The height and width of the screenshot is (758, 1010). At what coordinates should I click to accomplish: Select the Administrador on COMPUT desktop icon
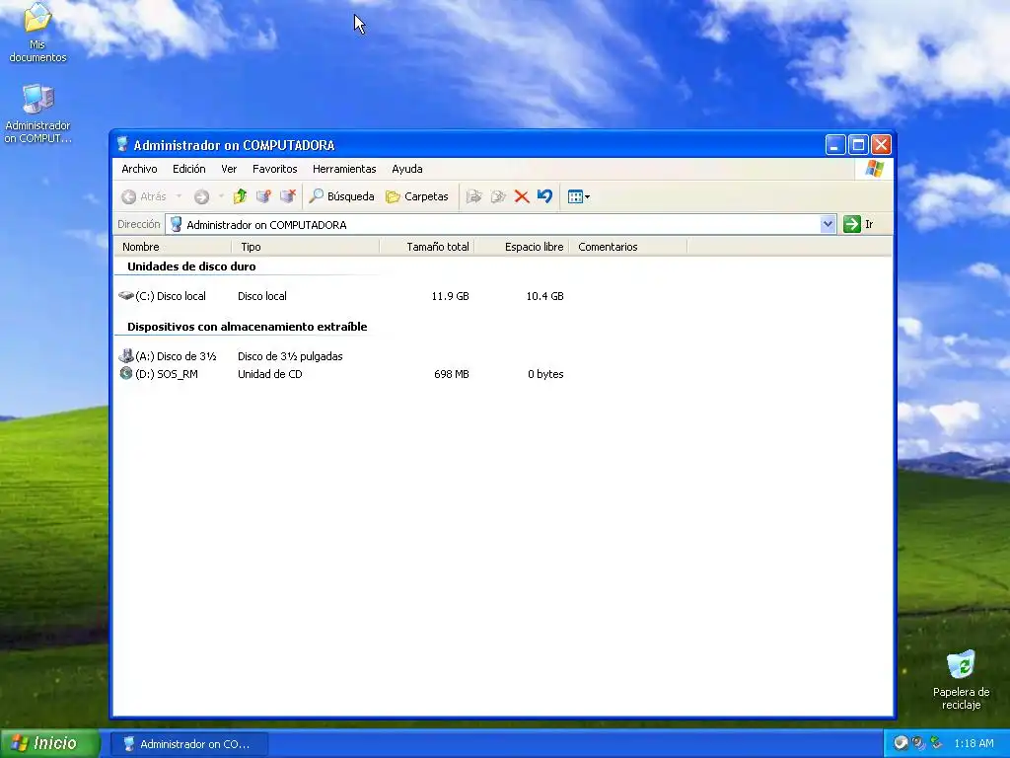pos(37,114)
